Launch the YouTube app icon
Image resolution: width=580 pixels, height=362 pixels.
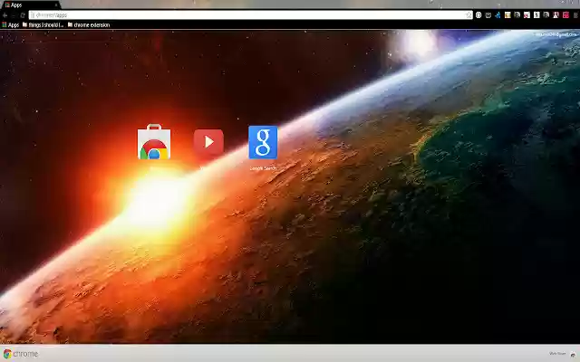point(208,142)
